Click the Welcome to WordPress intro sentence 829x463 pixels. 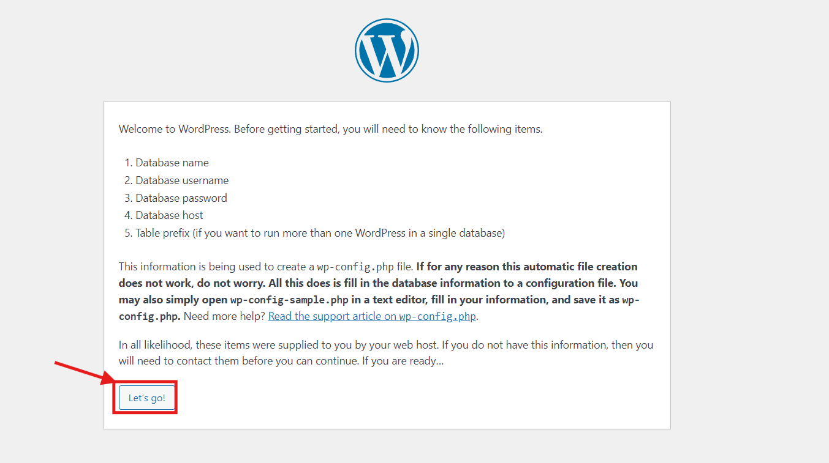[x=330, y=129]
